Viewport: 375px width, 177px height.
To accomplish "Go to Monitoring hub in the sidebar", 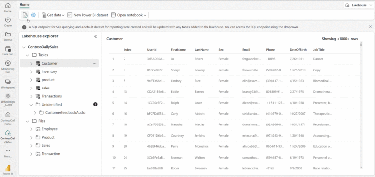I will tap(8, 67).
